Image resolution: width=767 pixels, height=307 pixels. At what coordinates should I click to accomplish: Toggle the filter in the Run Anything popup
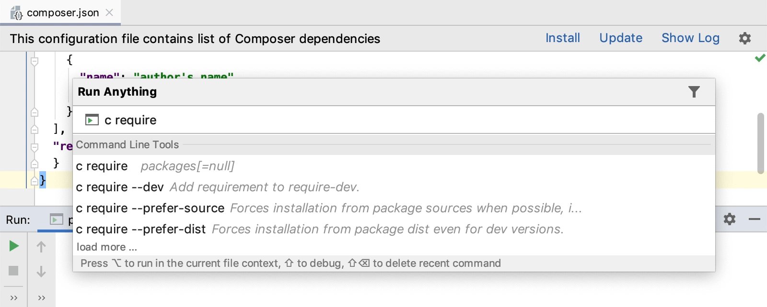tap(694, 92)
